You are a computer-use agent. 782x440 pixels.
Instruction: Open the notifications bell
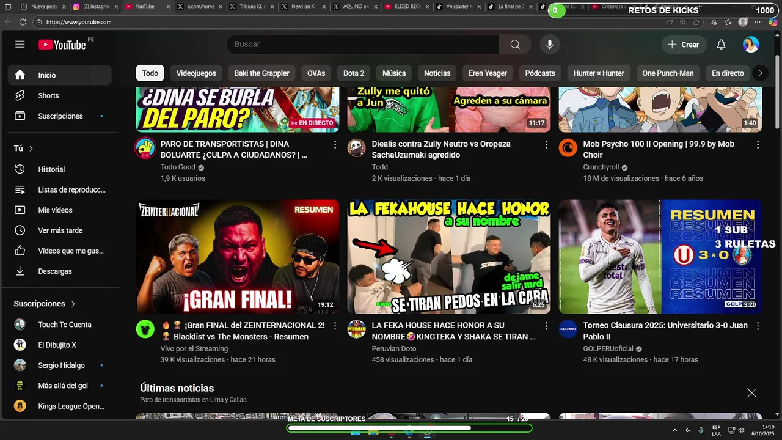(x=721, y=45)
